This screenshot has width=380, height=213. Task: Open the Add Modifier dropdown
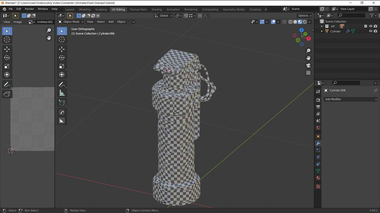(351, 99)
